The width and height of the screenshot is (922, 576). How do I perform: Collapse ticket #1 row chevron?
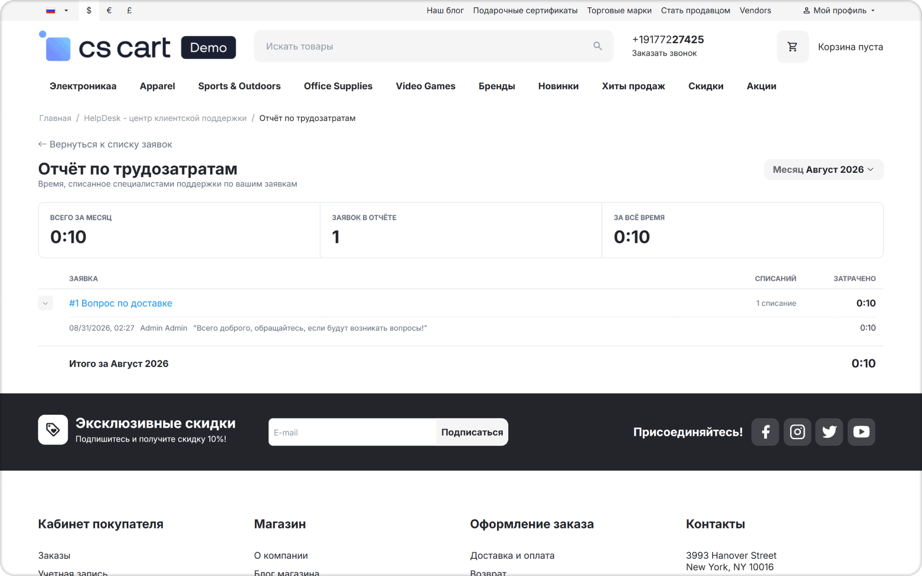coord(45,303)
